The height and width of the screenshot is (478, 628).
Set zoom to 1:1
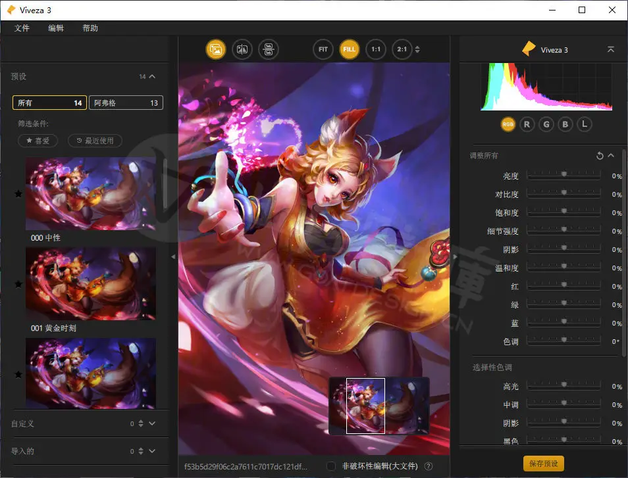pyautogui.click(x=376, y=49)
